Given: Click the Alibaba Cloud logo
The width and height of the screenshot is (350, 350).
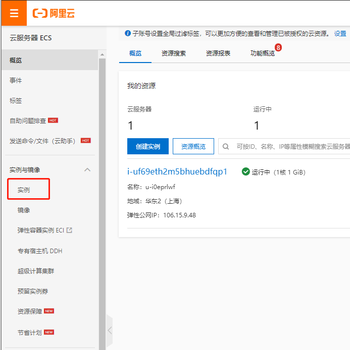Looking at the screenshot, I should coord(54,13).
